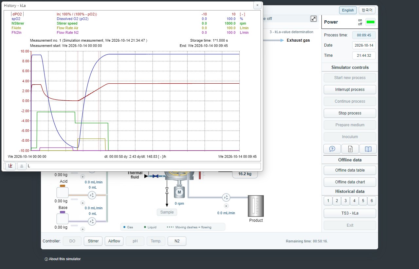Viewport: 419px width, 269px height.
Task: Click the text field in History toolbar
Action: (144, 166)
